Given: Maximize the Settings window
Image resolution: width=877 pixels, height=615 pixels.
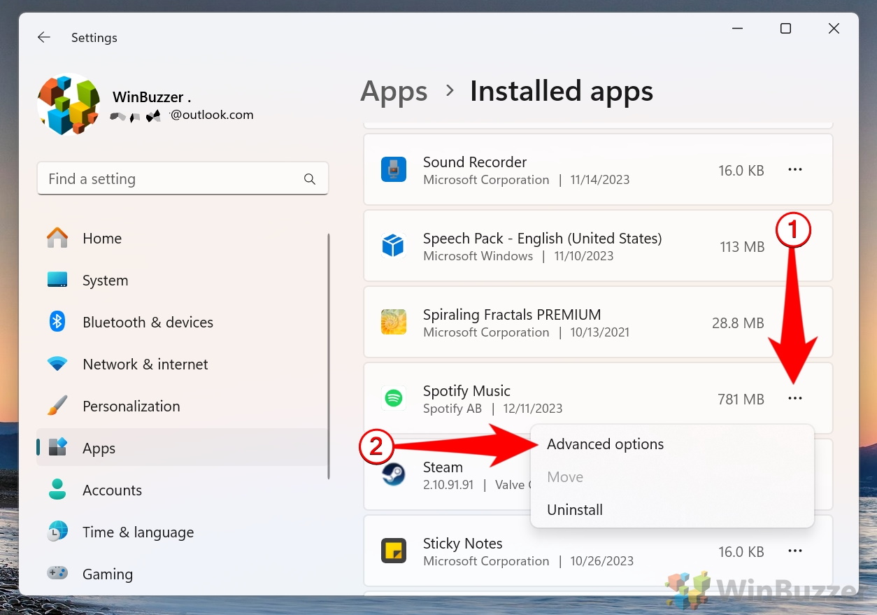Looking at the screenshot, I should pyautogui.click(x=785, y=29).
